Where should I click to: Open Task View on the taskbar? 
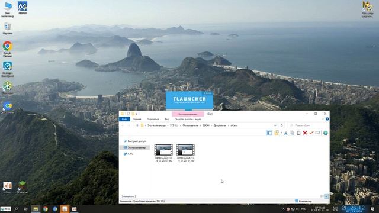25,209
